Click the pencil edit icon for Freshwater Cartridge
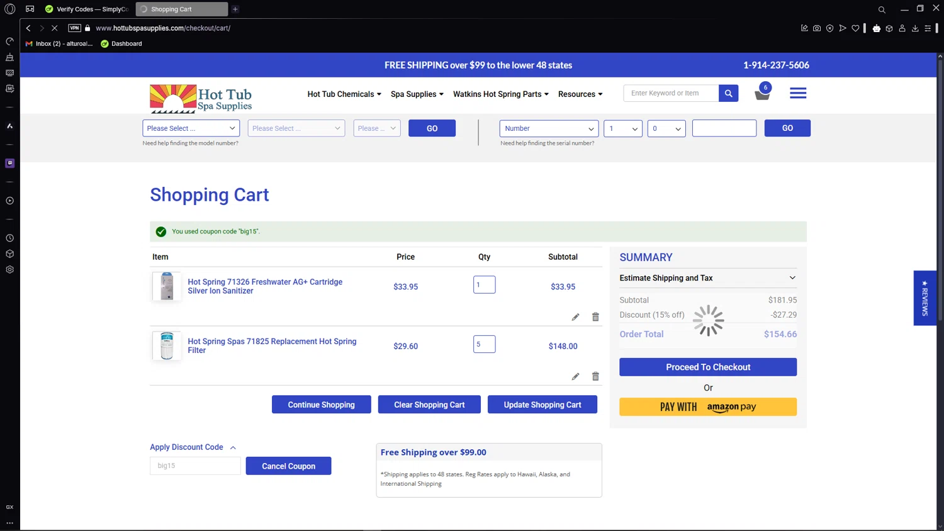The height and width of the screenshot is (531, 944). (575, 317)
